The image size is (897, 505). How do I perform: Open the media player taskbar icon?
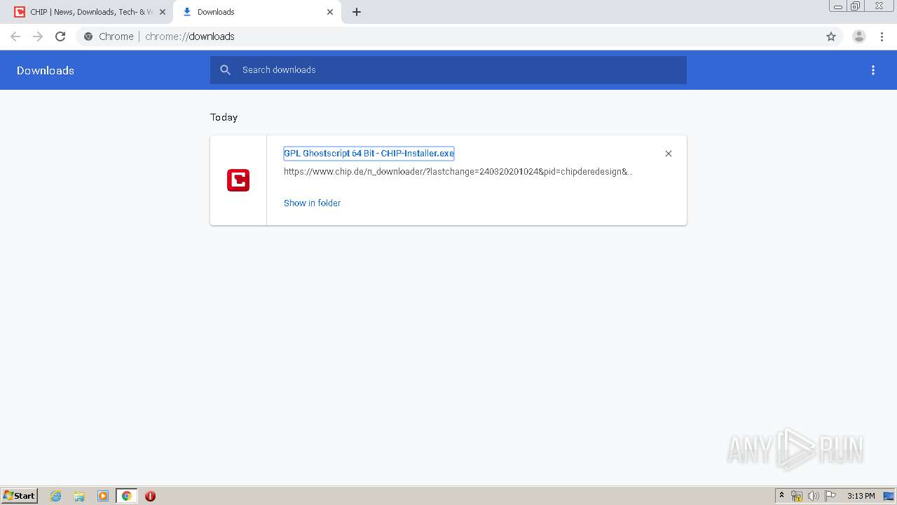[x=103, y=496]
